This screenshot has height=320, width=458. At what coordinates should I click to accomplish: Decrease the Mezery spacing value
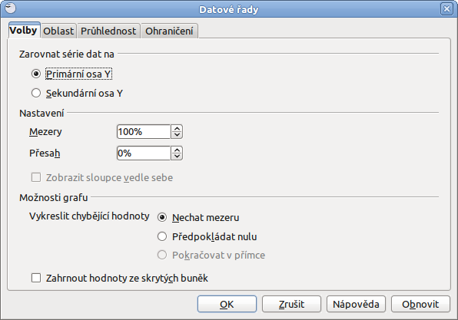pyautogui.click(x=177, y=135)
